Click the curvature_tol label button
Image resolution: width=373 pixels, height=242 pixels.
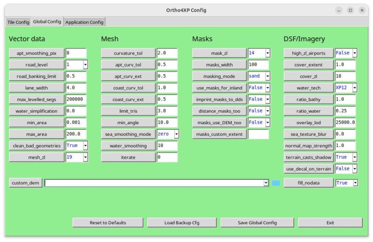[x=128, y=53]
